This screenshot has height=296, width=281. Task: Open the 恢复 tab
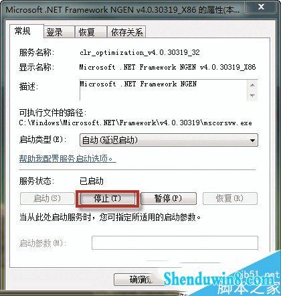pos(90,32)
